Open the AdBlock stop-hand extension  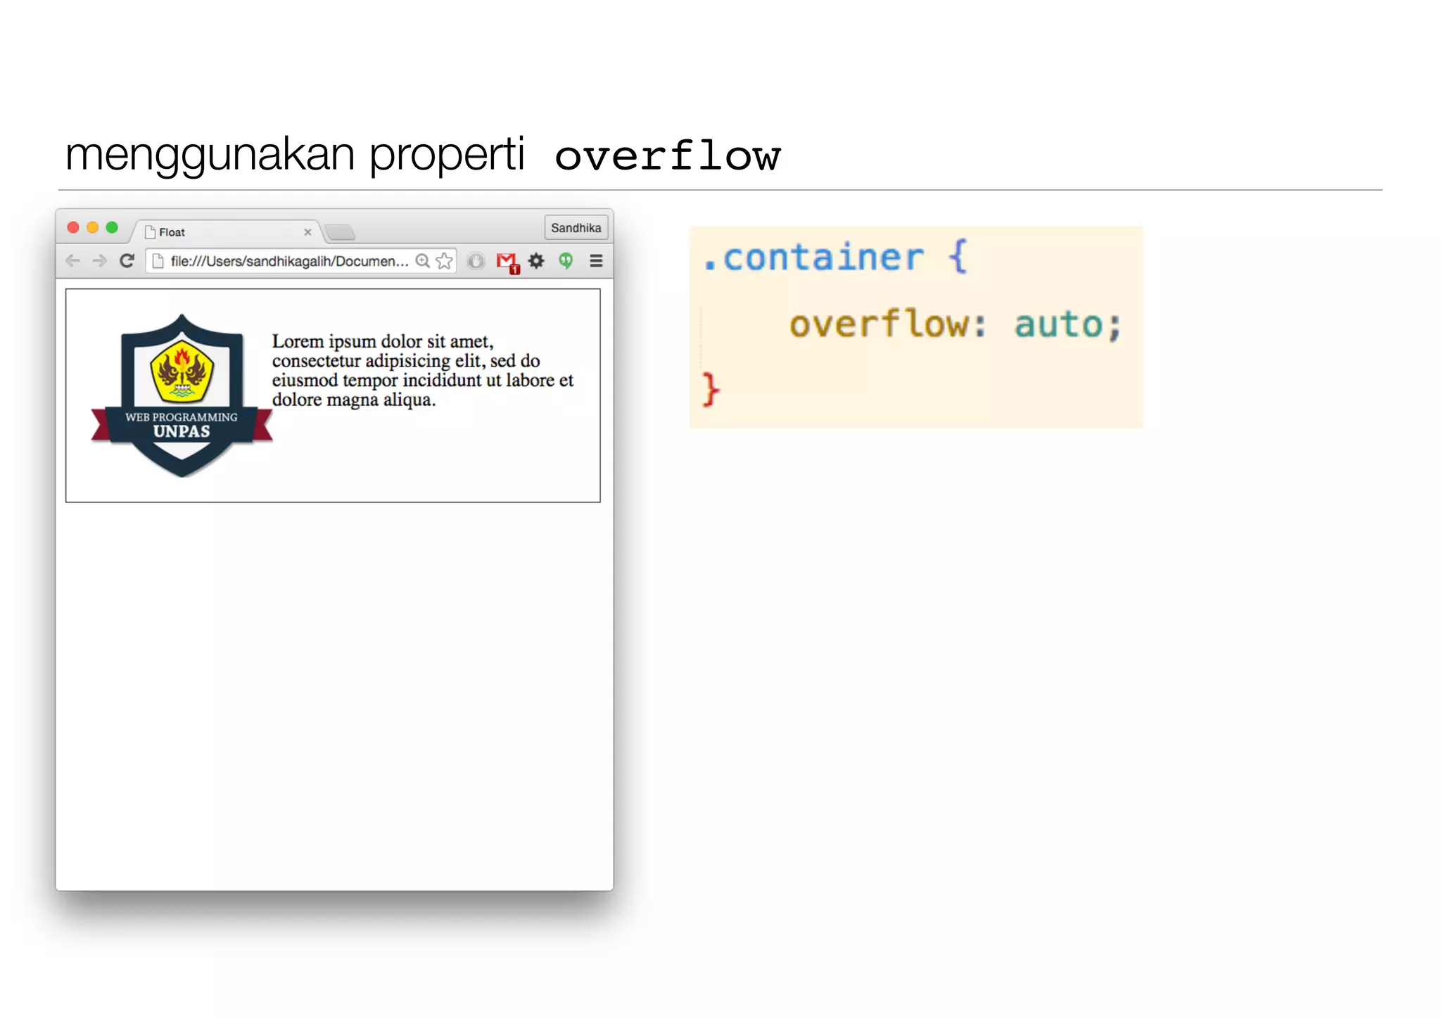click(x=476, y=261)
